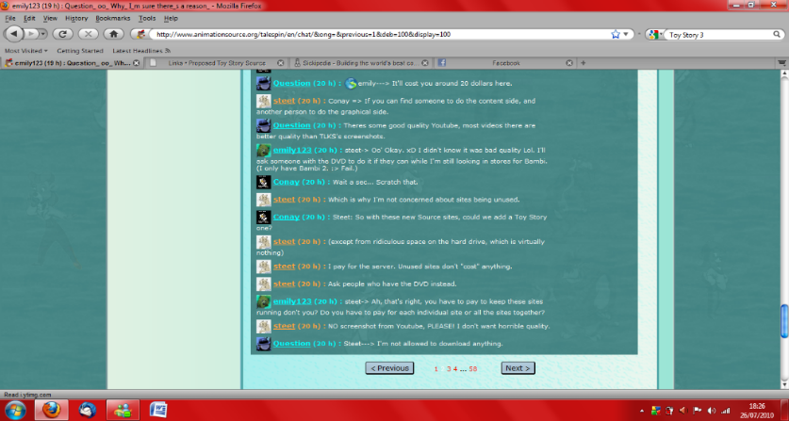Open the View menu
Image resolution: width=789 pixels, height=421 pixels.
click(x=50, y=18)
